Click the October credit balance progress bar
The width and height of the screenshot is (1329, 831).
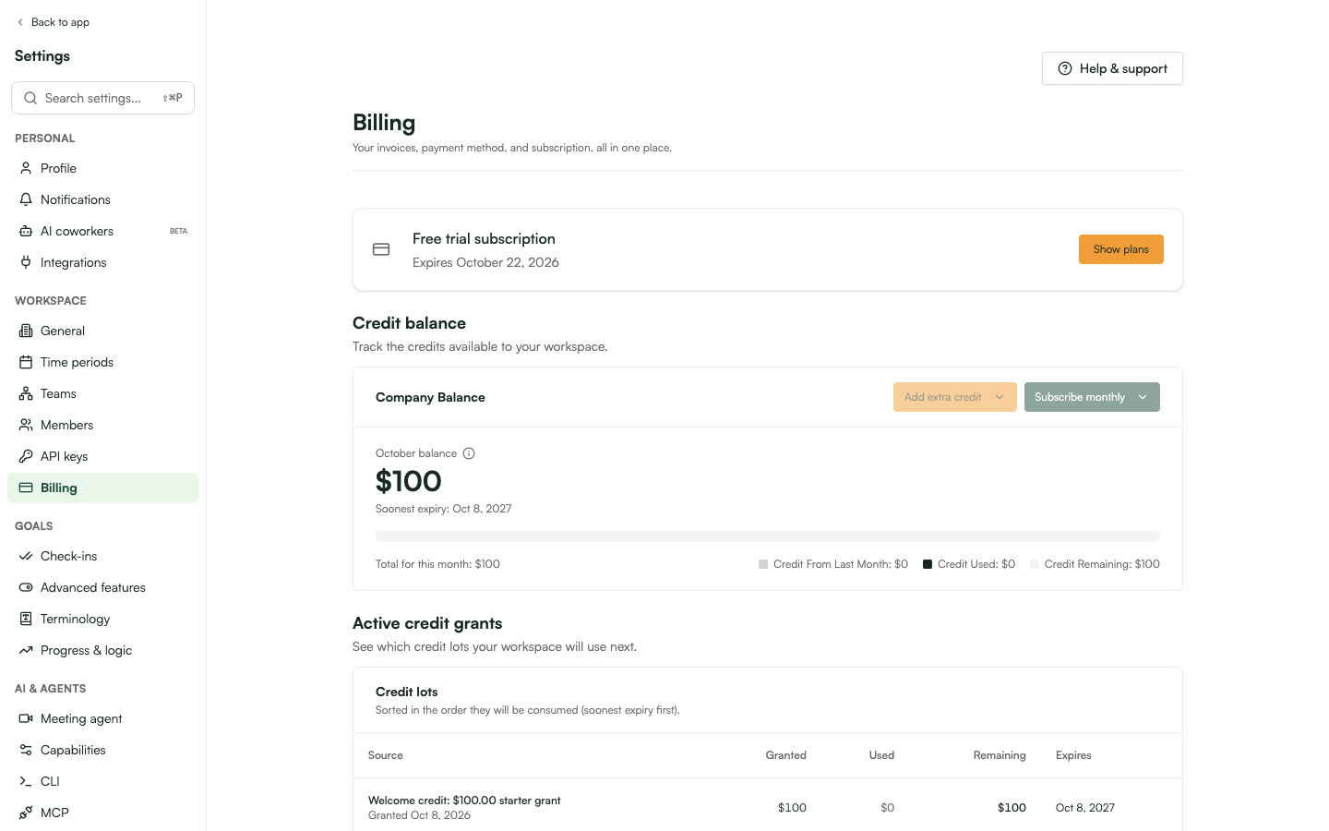pyautogui.click(x=767, y=536)
